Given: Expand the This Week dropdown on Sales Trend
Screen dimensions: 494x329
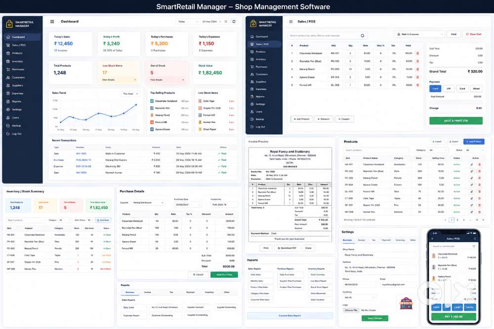Looking at the screenshot, I should [130, 94].
